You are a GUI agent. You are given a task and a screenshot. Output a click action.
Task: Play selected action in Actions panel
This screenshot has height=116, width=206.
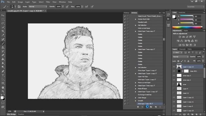(x=147, y=107)
